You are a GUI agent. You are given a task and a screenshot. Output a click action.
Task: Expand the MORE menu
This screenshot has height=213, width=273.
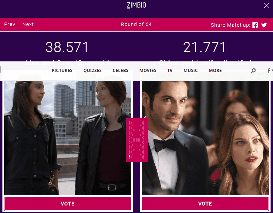pyautogui.click(x=215, y=70)
